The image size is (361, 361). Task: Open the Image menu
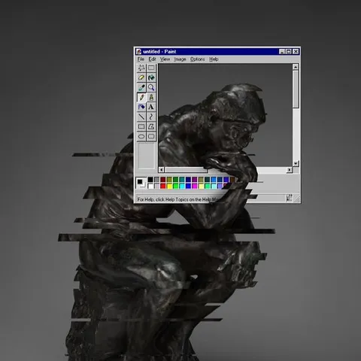[180, 59]
